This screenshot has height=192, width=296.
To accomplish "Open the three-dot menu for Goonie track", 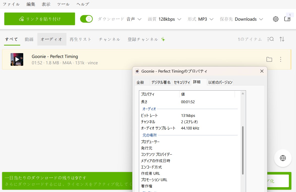I will pos(281,59).
